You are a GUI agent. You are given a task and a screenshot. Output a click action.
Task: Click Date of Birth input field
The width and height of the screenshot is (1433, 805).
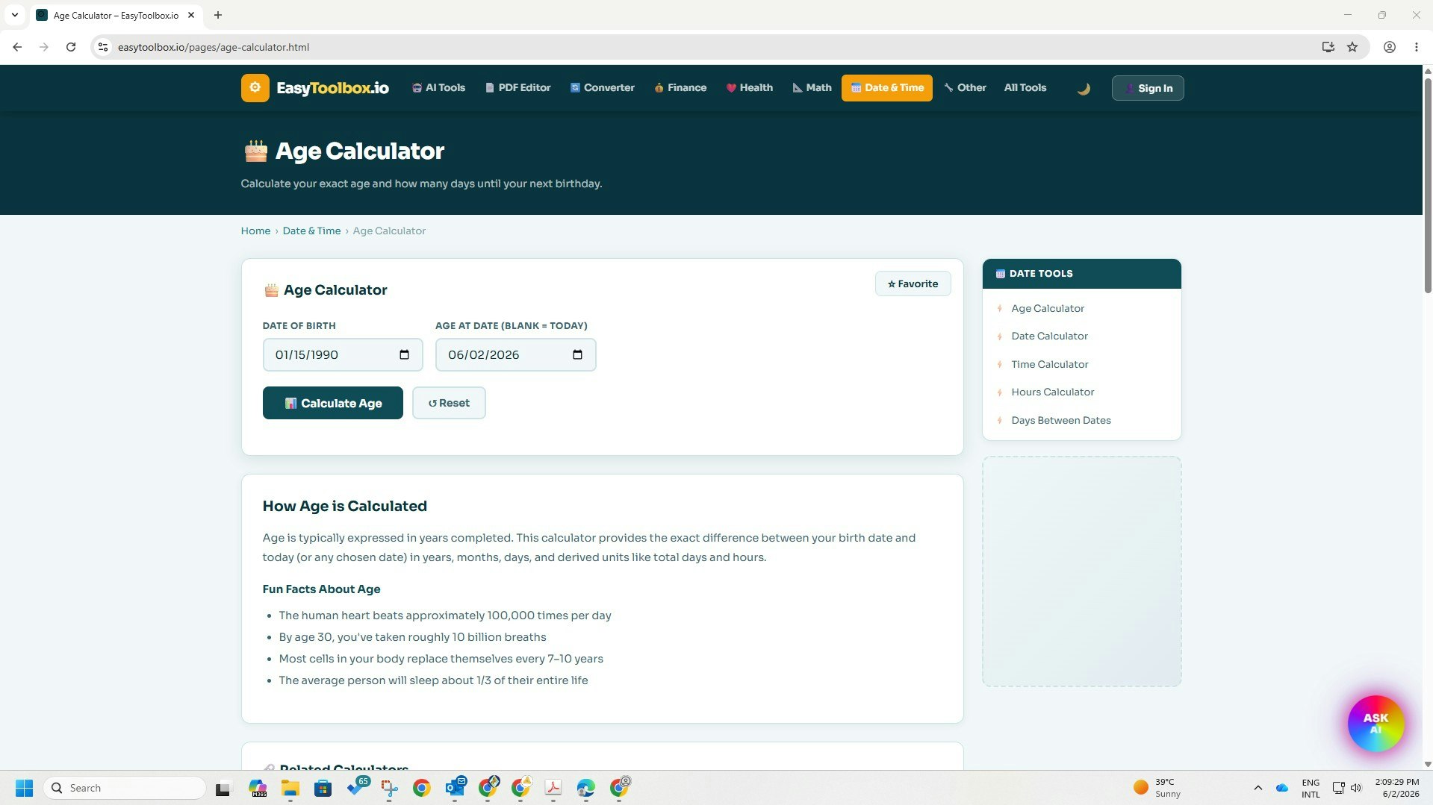(342, 355)
